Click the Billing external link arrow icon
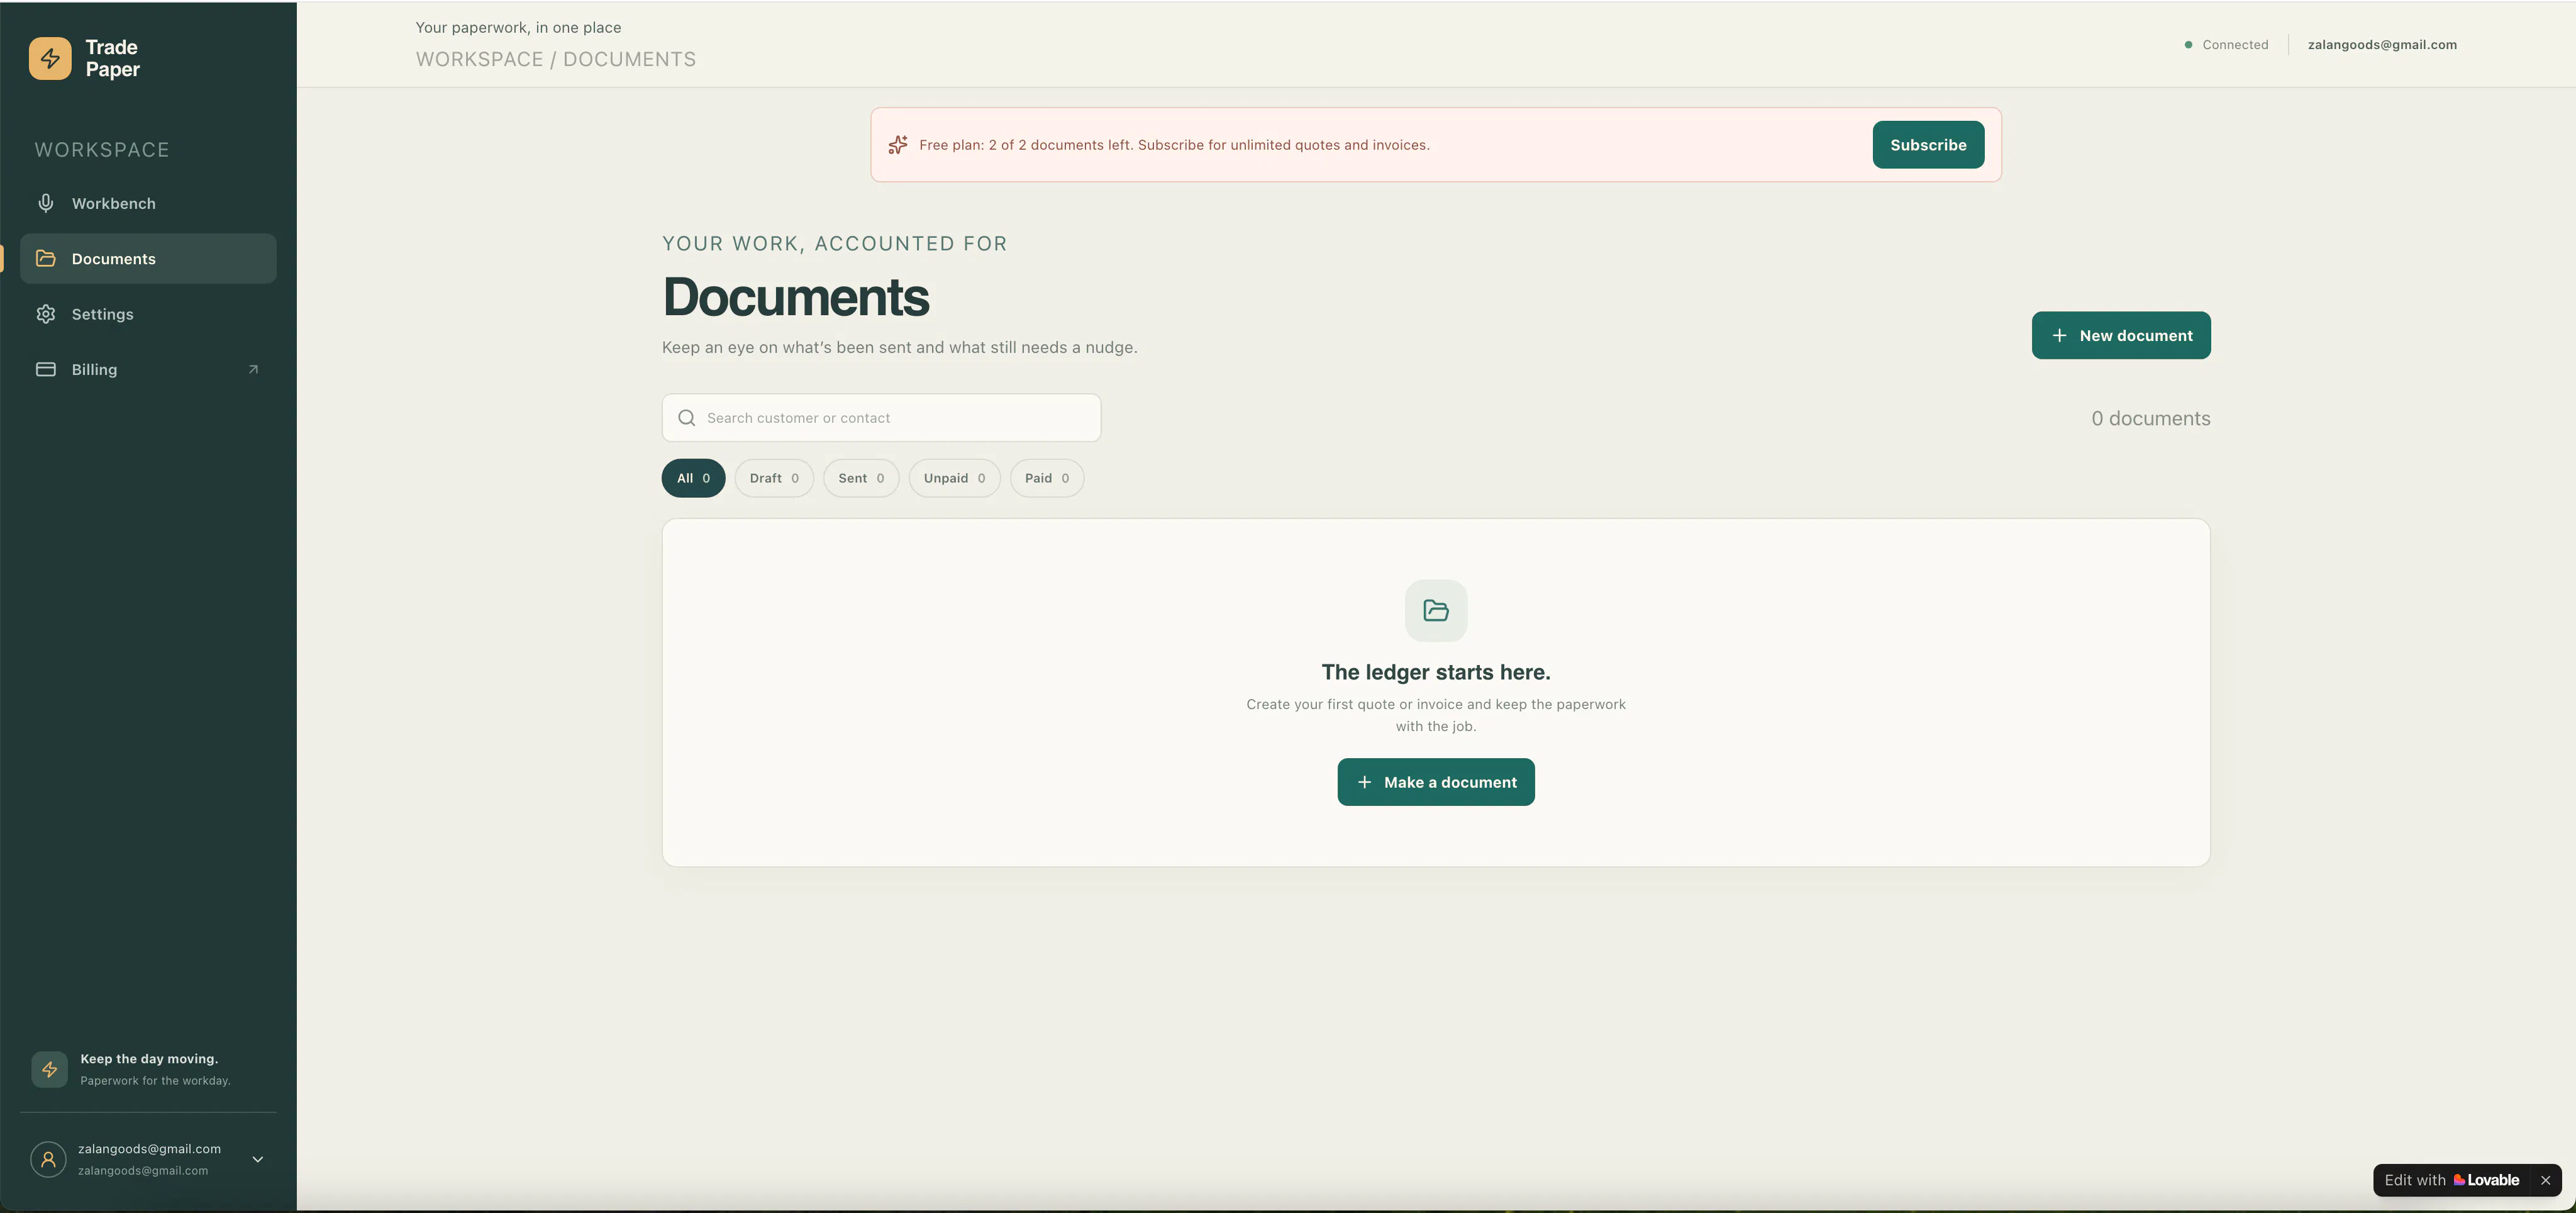Image resolution: width=2576 pixels, height=1213 pixels. coord(253,369)
